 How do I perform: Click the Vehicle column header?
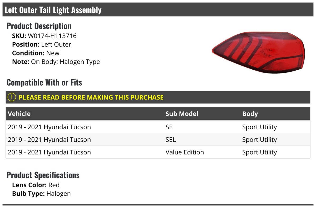(x=19, y=114)
